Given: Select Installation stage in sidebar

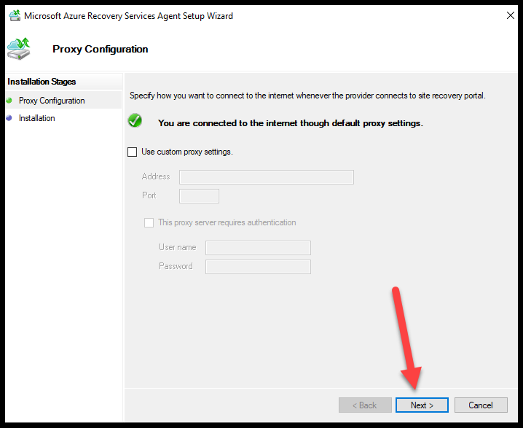Looking at the screenshot, I should tap(36, 118).
